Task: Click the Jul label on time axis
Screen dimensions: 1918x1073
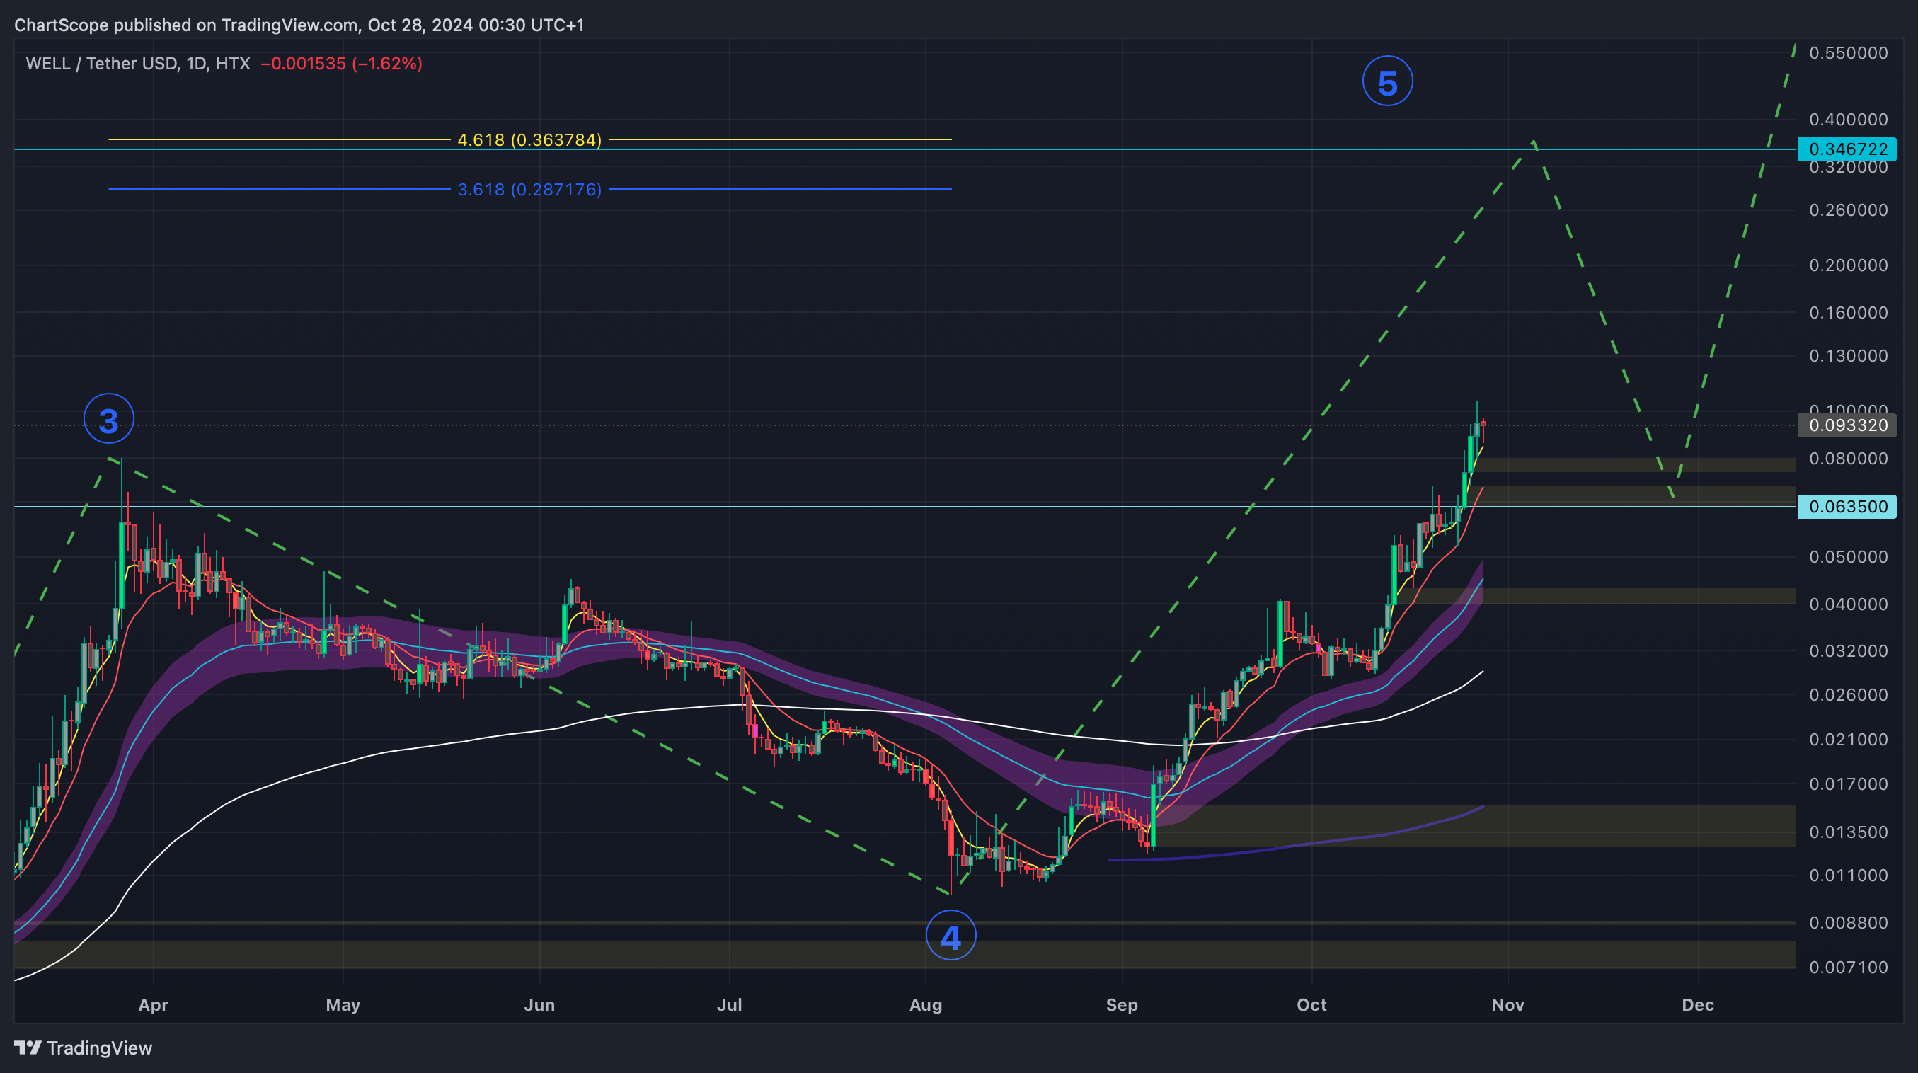Action: pyautogui.click(x=730, y=1004)
